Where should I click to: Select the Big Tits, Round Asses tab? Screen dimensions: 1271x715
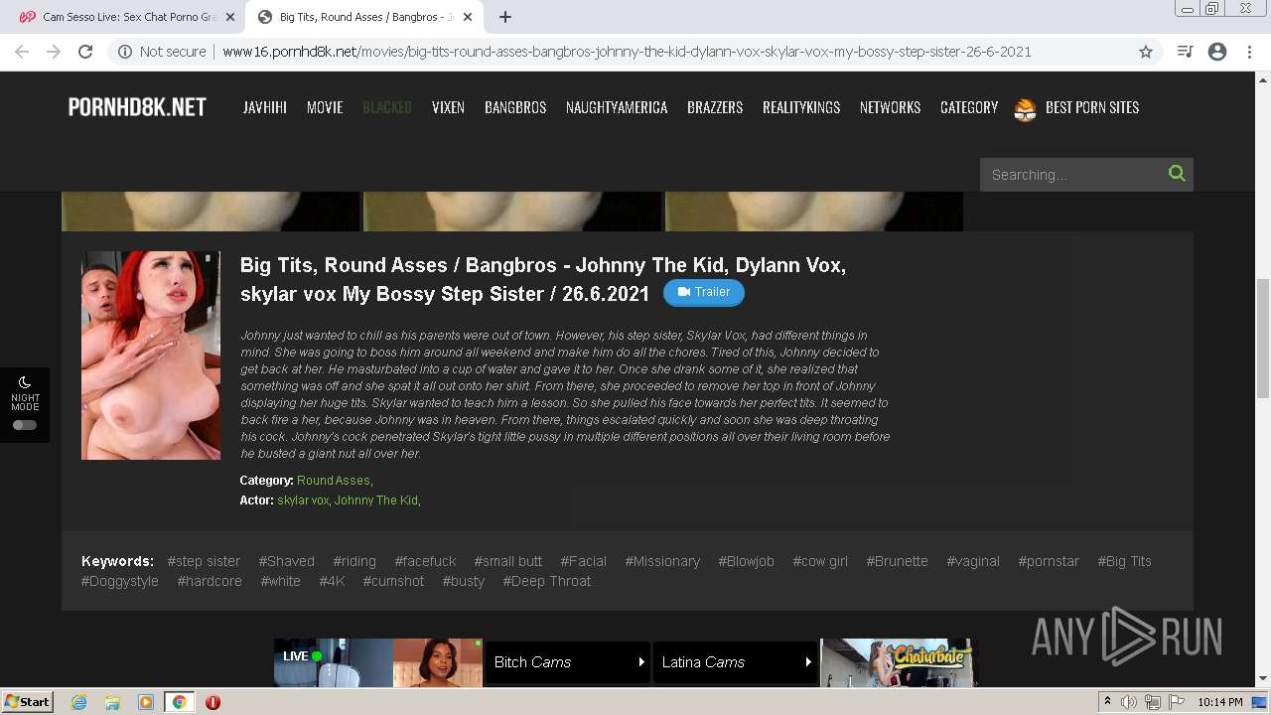pos(365,17)
